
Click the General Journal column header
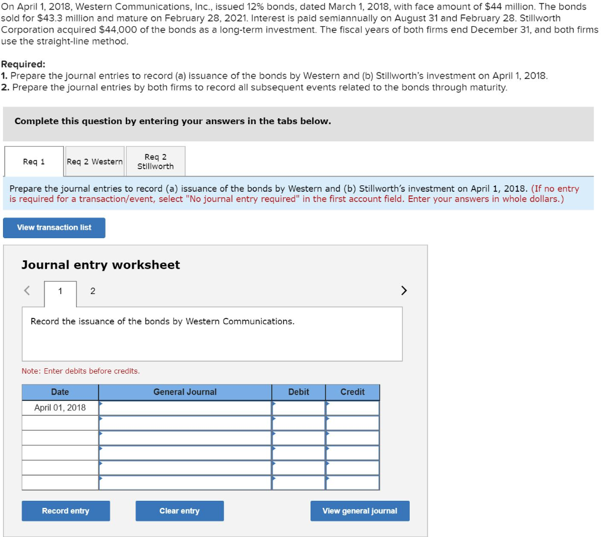coord(184,392)
